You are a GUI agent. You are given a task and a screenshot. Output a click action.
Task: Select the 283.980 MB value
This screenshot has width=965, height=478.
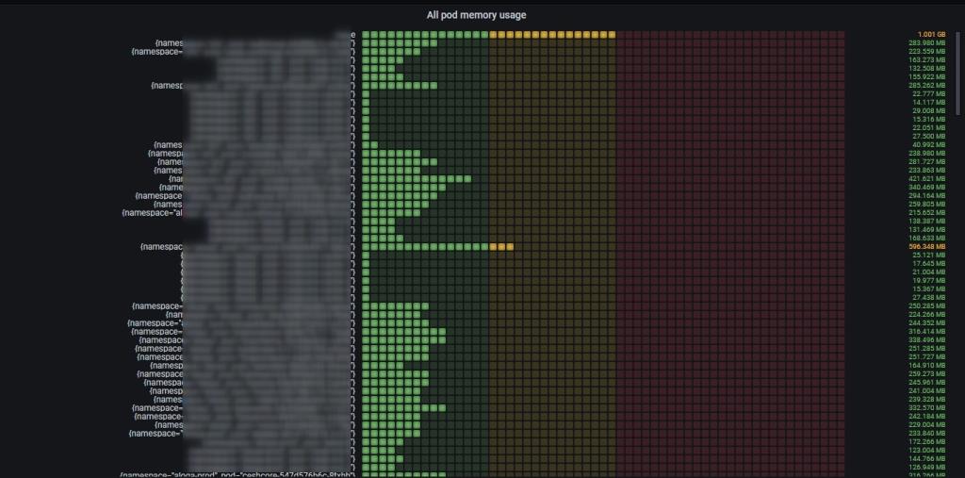(x=927, y=43)
